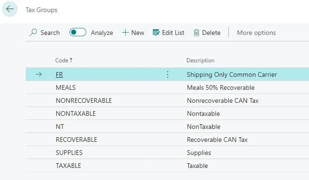Click the Delete trash icon
This screenshot has height=180, width=309.
coord(196,33)
